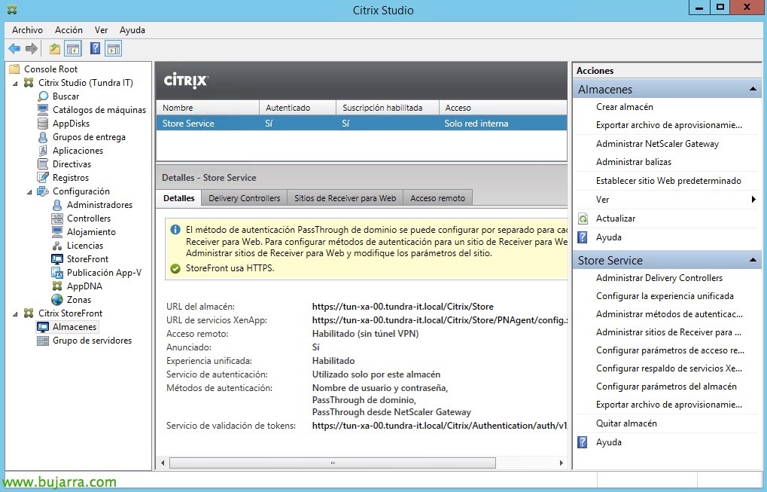Click the StoreFront monitor icon
Viewport: 767px width, 492px height.
57,259
